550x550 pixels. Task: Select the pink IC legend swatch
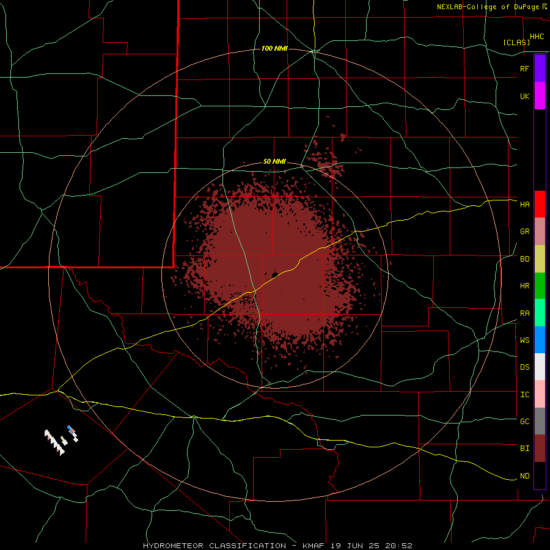pyautogui.click(x=540, y=394)
